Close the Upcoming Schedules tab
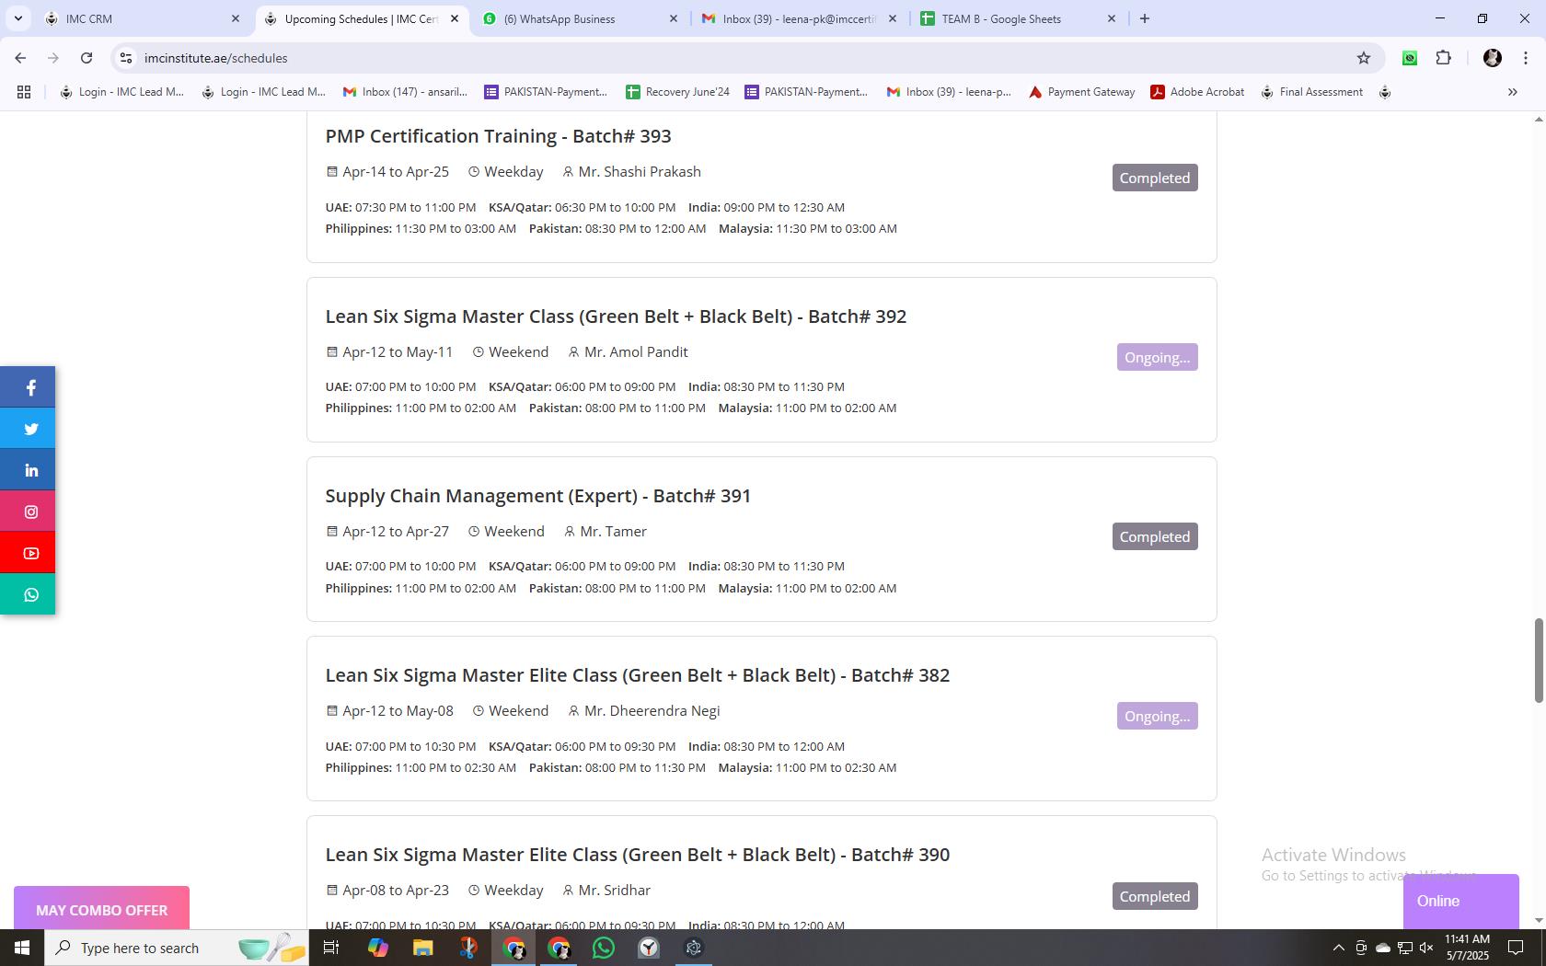Screen dimensions: 1546x966 point(454,18)
